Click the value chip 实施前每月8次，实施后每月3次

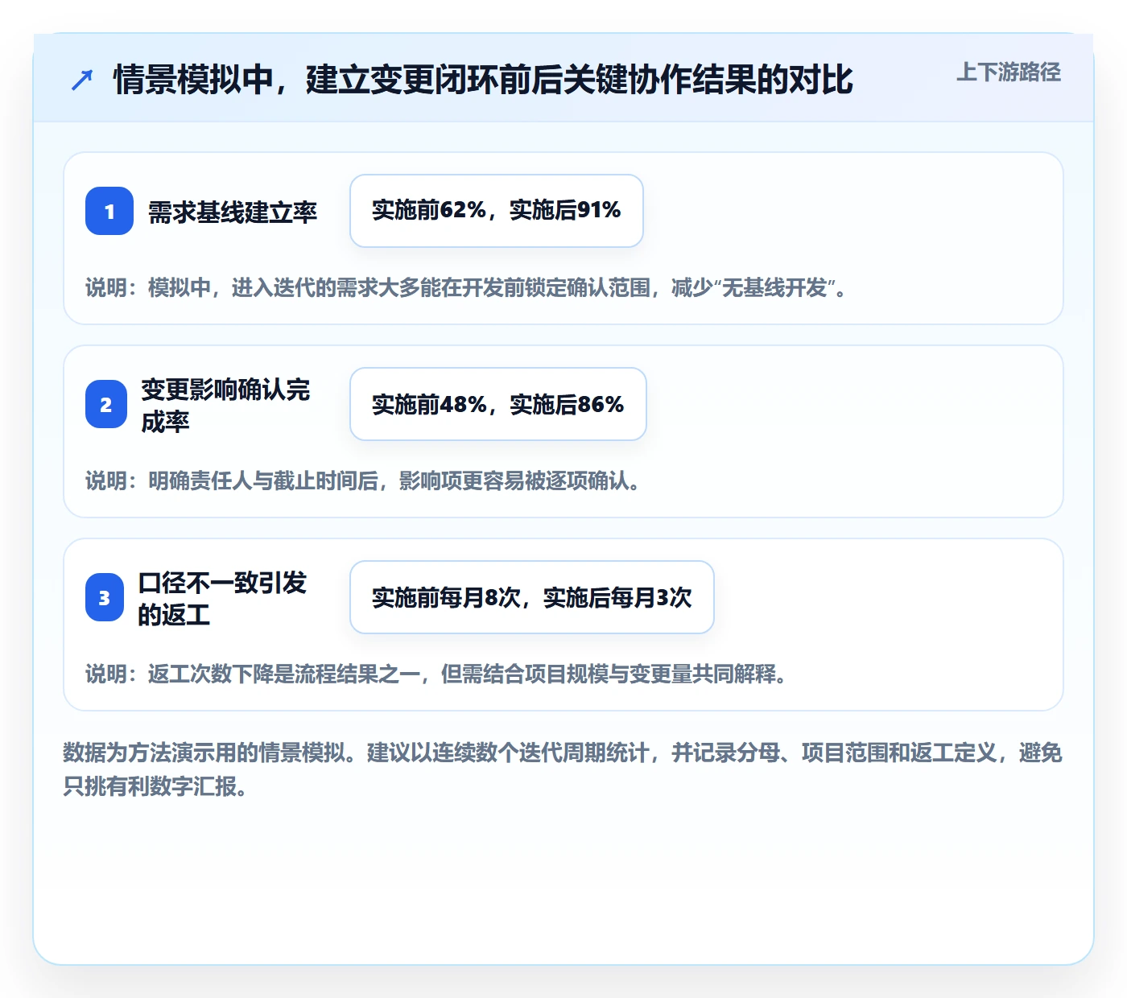click(x=532, y=597)
